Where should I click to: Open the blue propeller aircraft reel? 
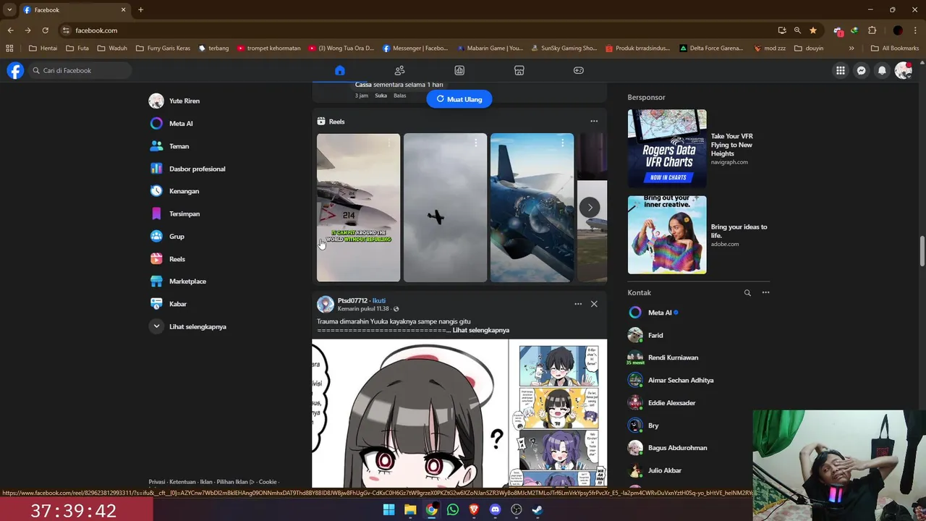coord(532,208)
